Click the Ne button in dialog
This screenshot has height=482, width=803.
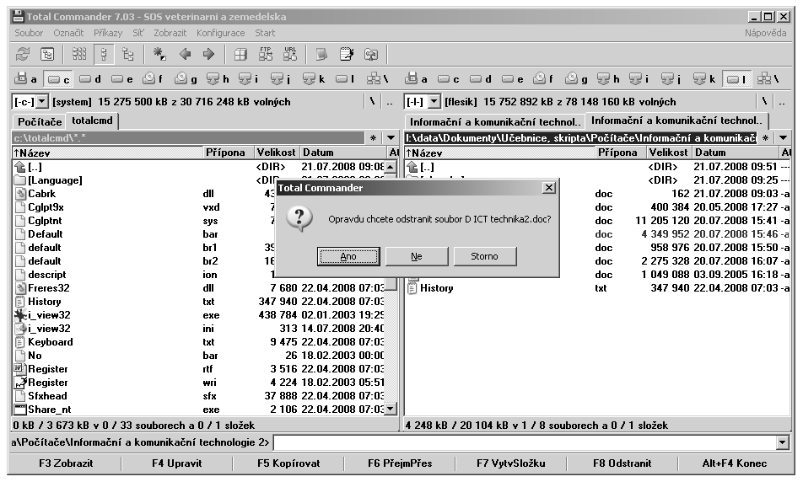pyautogui.click(x=417, y=256)
